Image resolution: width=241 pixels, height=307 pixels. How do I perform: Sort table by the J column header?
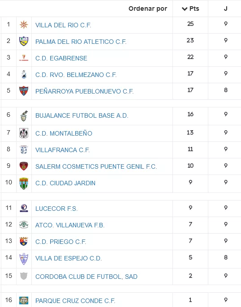point(226,9)
